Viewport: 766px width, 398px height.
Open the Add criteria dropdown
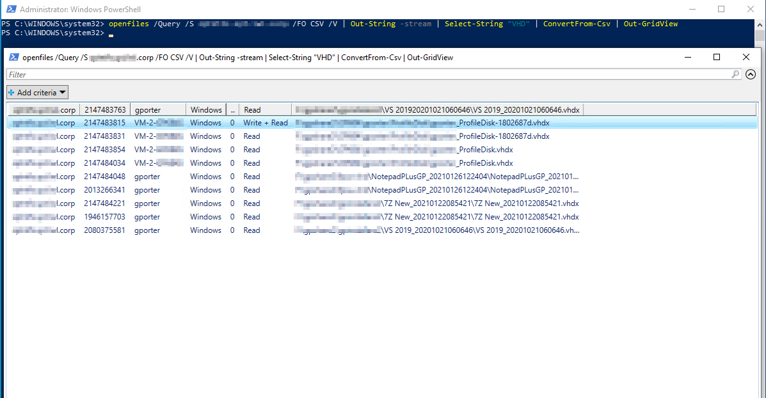click(x=38, y=93)
